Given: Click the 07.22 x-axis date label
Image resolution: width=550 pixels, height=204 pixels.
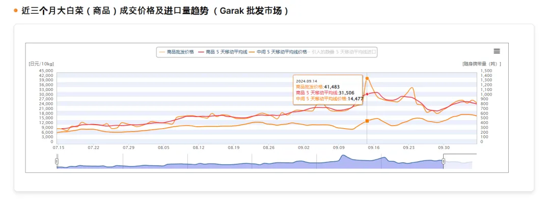Looking at the screenshot, I should click(x=93, y=148).
